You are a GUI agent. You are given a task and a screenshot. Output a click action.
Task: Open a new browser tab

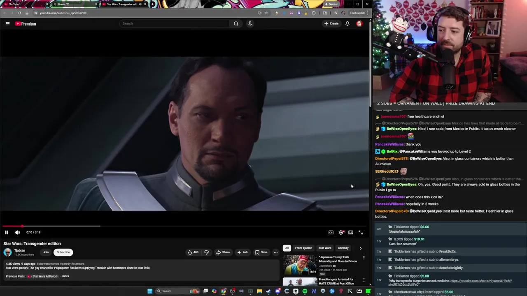[153, 4]
